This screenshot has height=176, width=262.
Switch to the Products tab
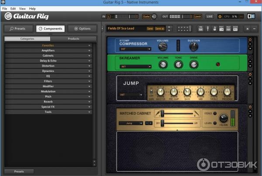tap(73, 39)
